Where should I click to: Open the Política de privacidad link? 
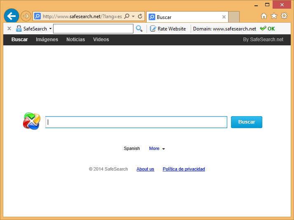coord(184,169)
